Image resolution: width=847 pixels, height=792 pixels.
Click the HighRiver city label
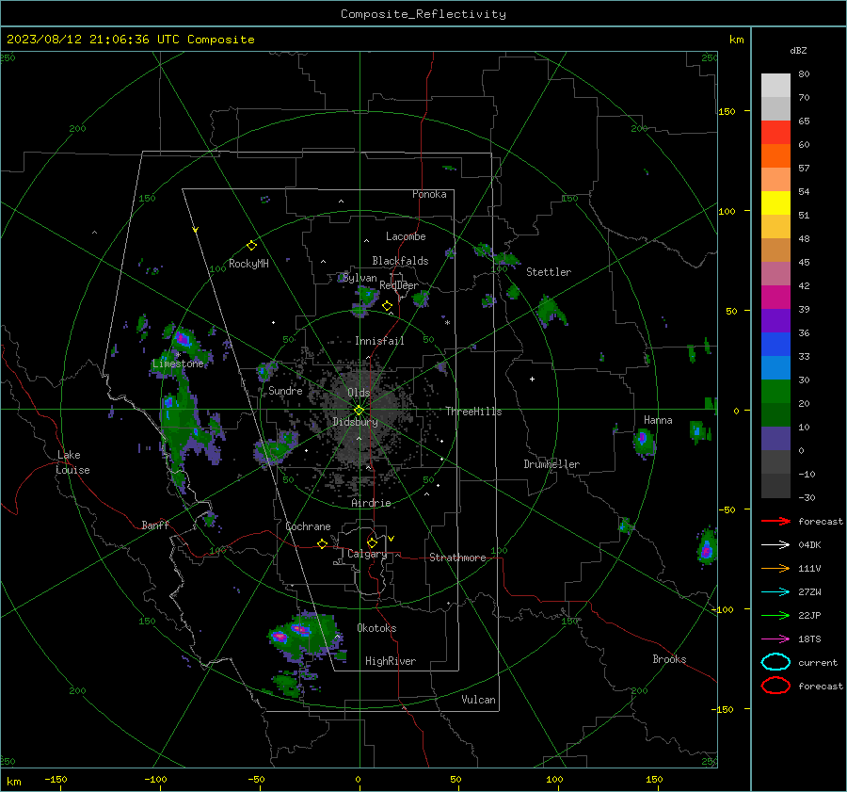pos(391,661)
